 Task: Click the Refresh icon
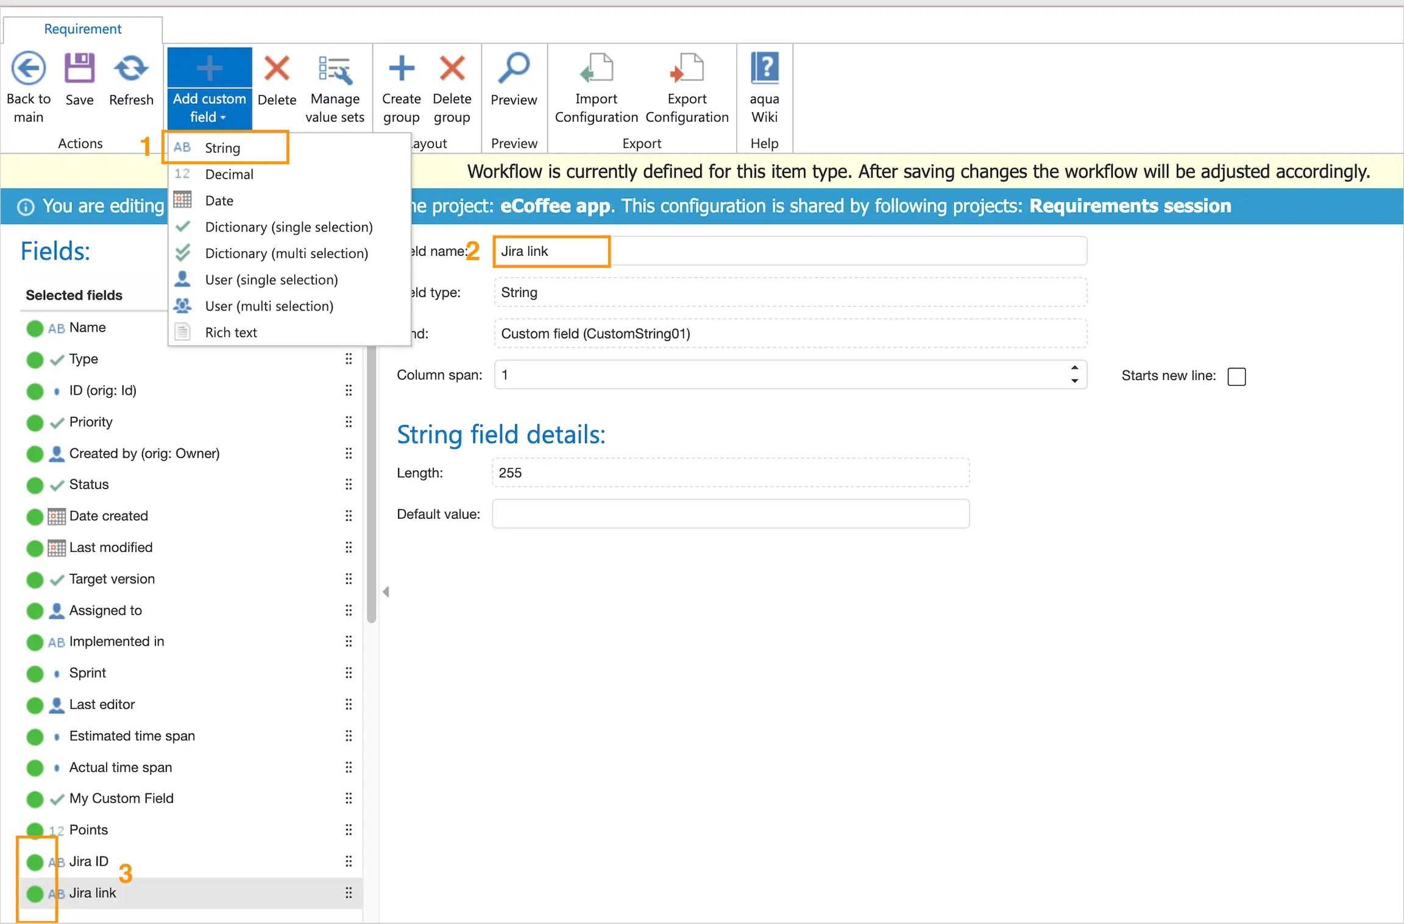tap(131, 68)
